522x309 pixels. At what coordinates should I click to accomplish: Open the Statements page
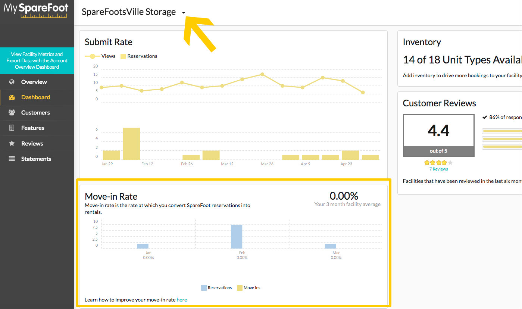tap(37, 159)
